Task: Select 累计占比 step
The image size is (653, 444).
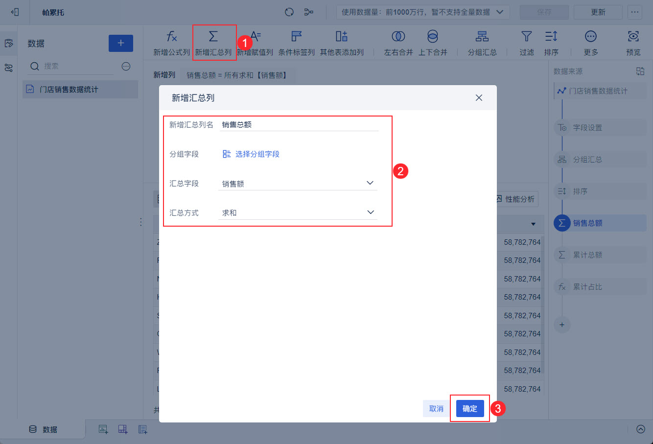Action: point(600,287)
